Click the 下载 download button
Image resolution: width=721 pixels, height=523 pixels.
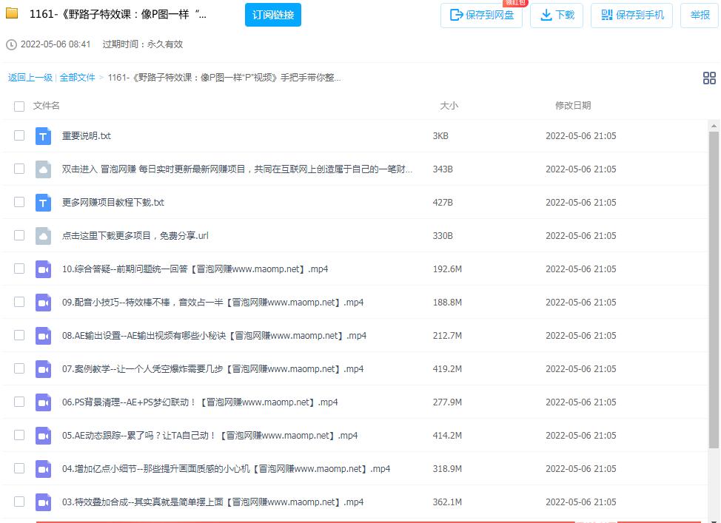pos(557,16)
